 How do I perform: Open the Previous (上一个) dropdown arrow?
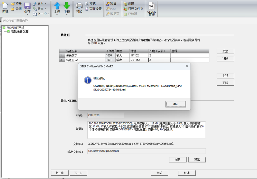tap(48, 14)
